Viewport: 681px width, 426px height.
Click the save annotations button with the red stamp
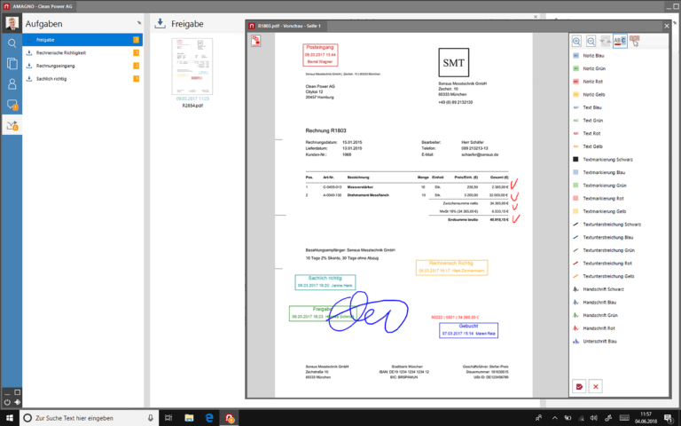pyautogui.click(x=579, y=386)
